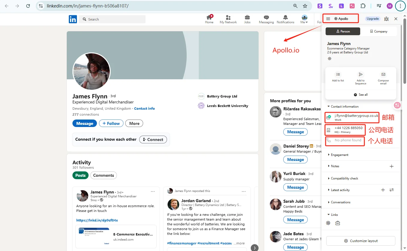
Task: Open options on James Flynn's post
Action: point(153,192)
